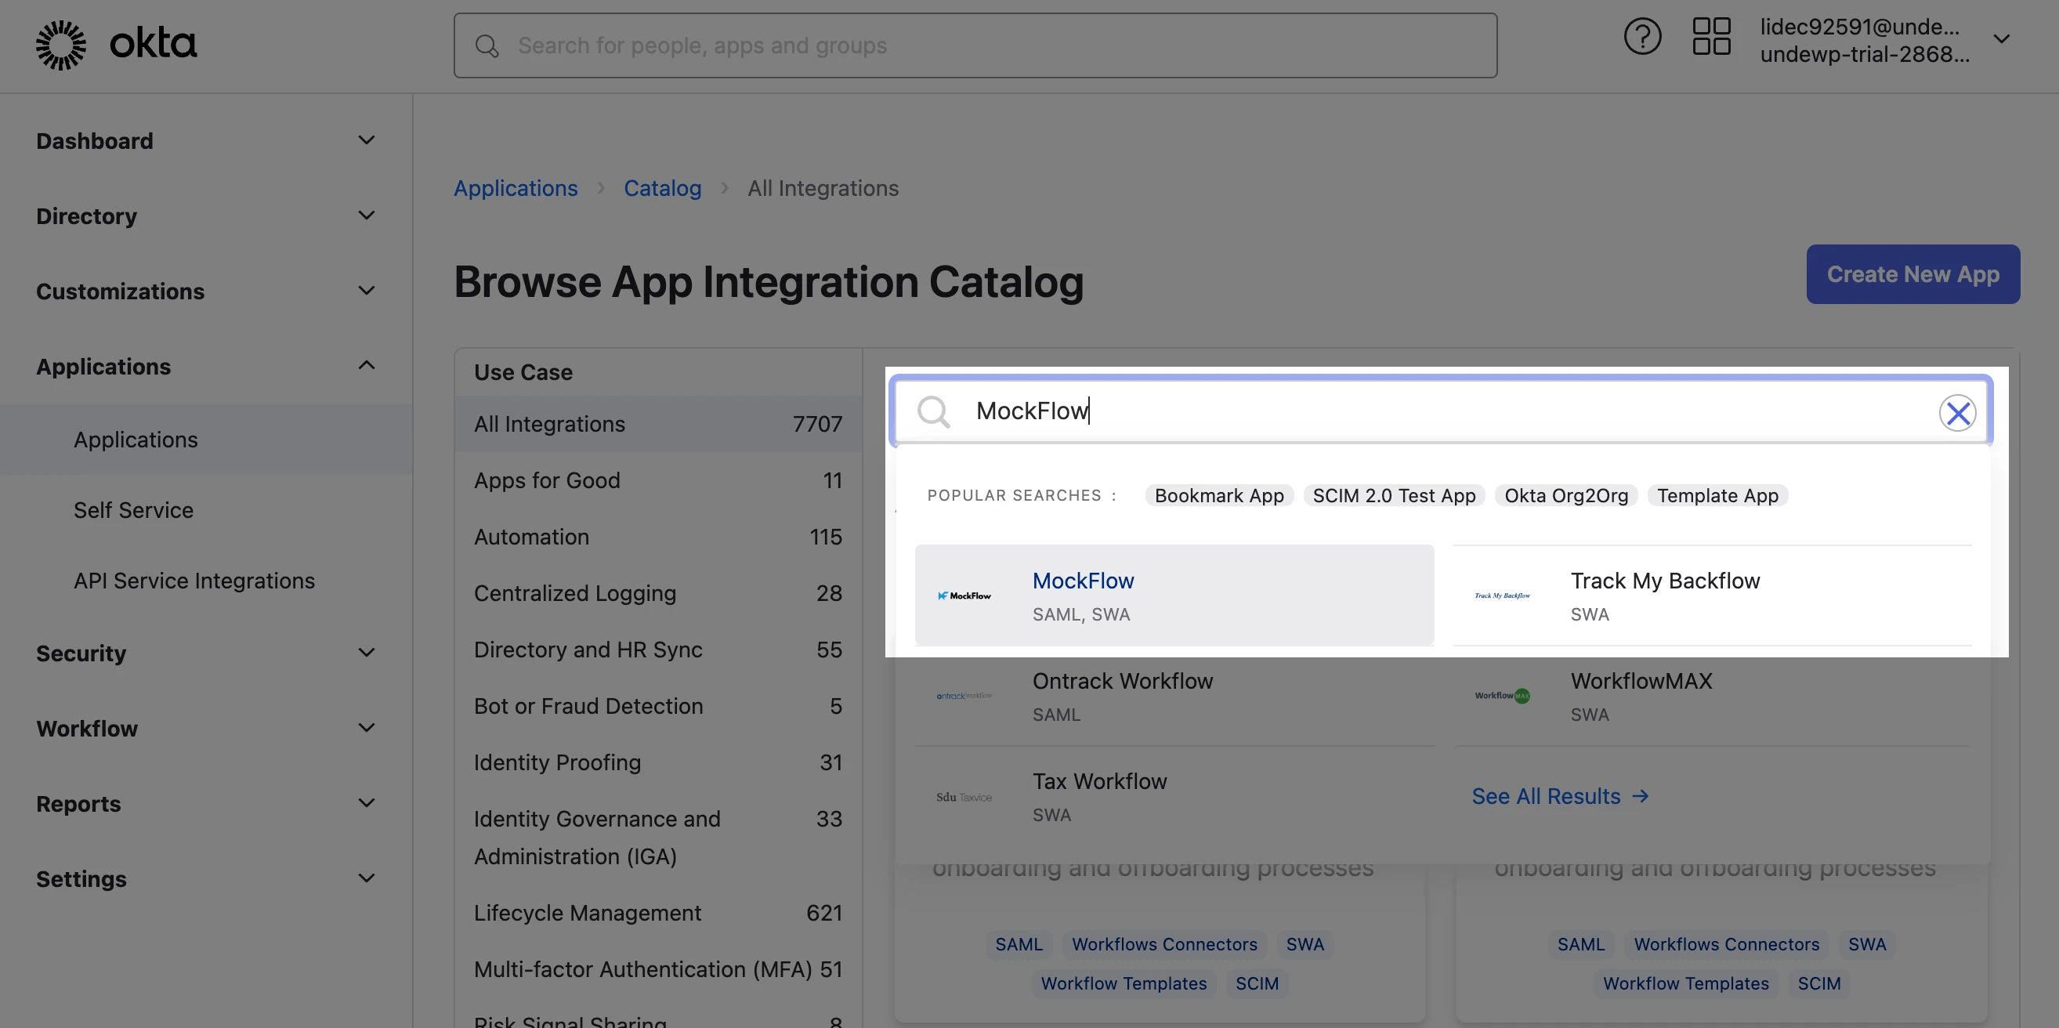Collapse the Applications section
Screen dimensions: 2059x1028
pos(206,366)
